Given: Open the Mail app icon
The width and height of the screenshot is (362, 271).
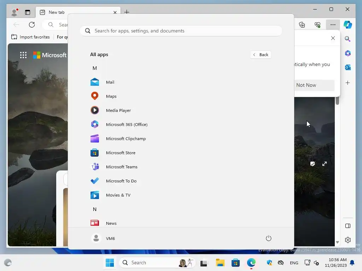Looking at the screenshot, I should (95, 82).
